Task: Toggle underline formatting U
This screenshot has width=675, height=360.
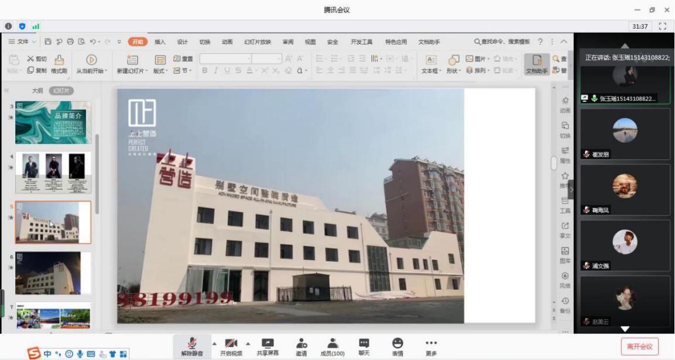Action: click(227, 71)
